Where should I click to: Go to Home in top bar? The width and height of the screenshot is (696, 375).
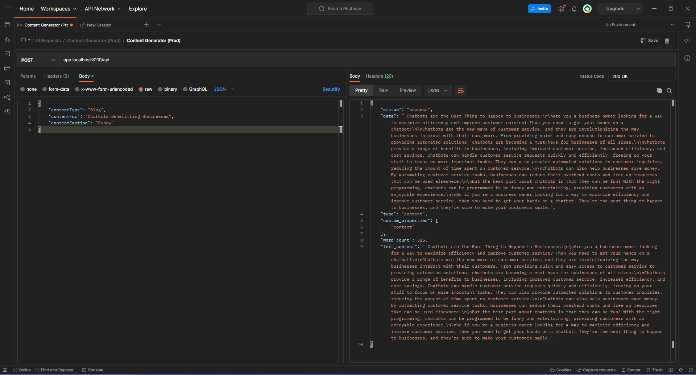click(x=26, y=9)
